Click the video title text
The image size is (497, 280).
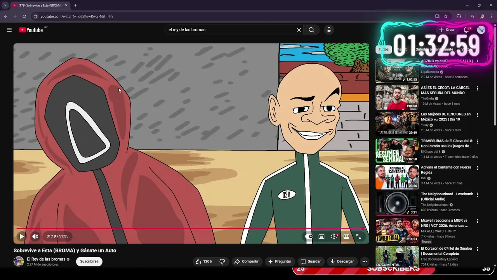point(65,250)
